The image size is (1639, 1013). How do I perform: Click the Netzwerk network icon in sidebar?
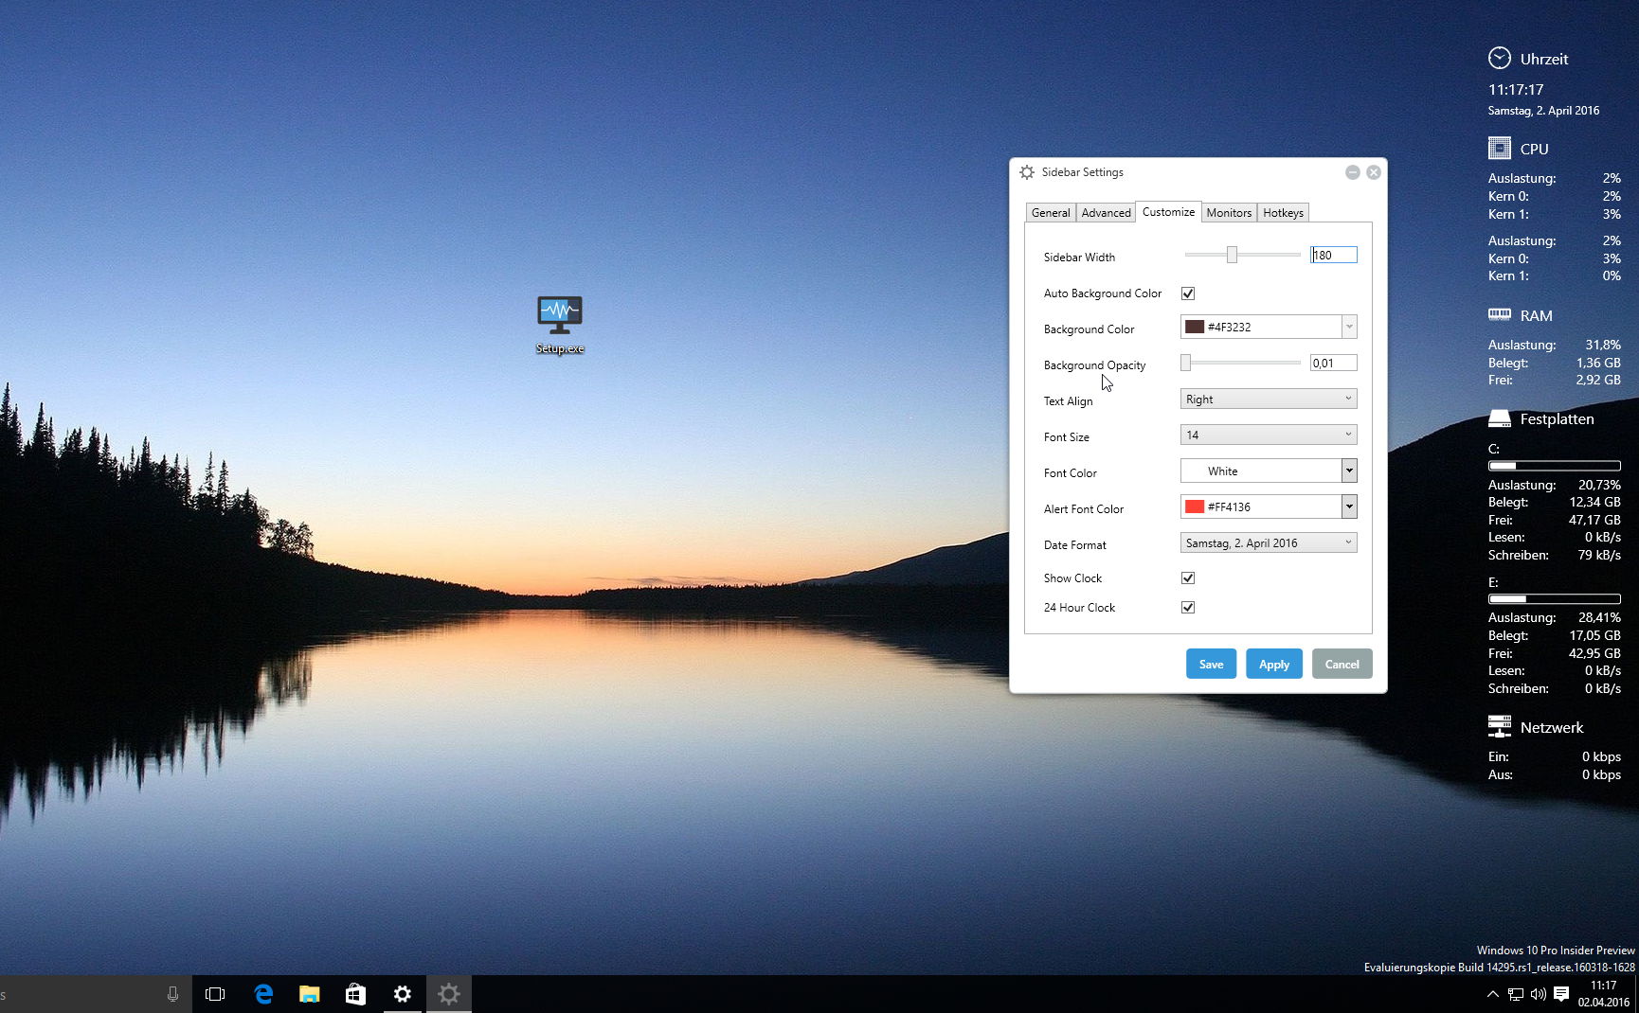click(1500, 726)
